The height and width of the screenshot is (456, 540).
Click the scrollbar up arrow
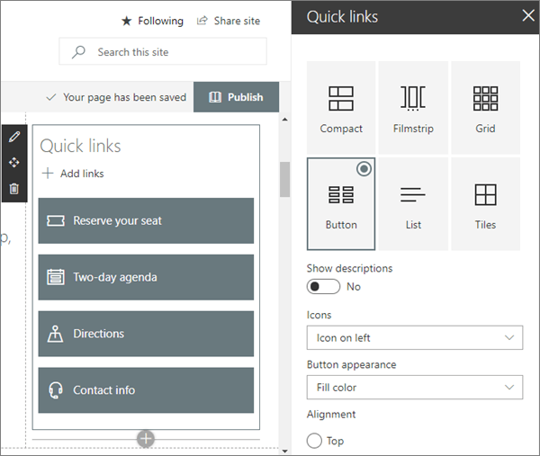pyautogui.click(x=284, y=120)
